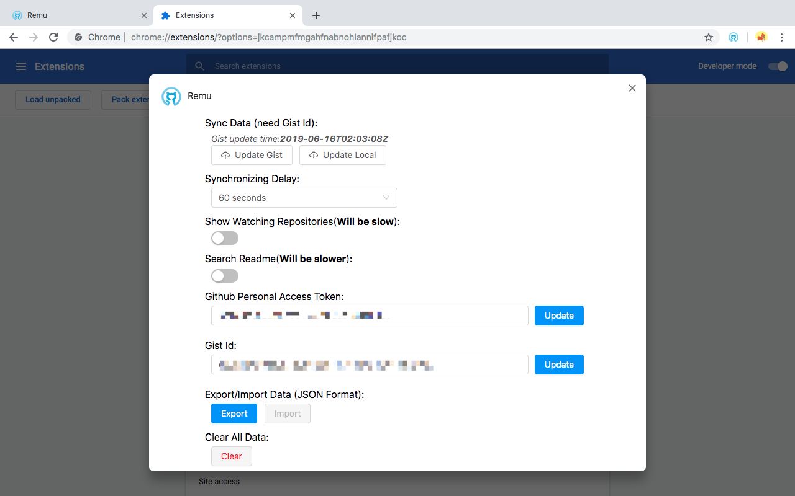The width and height of the screenshot is (795, 496).
Task: Close the Remu options dialog
Action: click(632, 88)
